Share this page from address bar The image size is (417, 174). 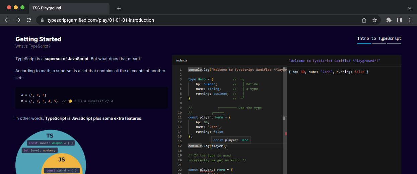(364, 20)
